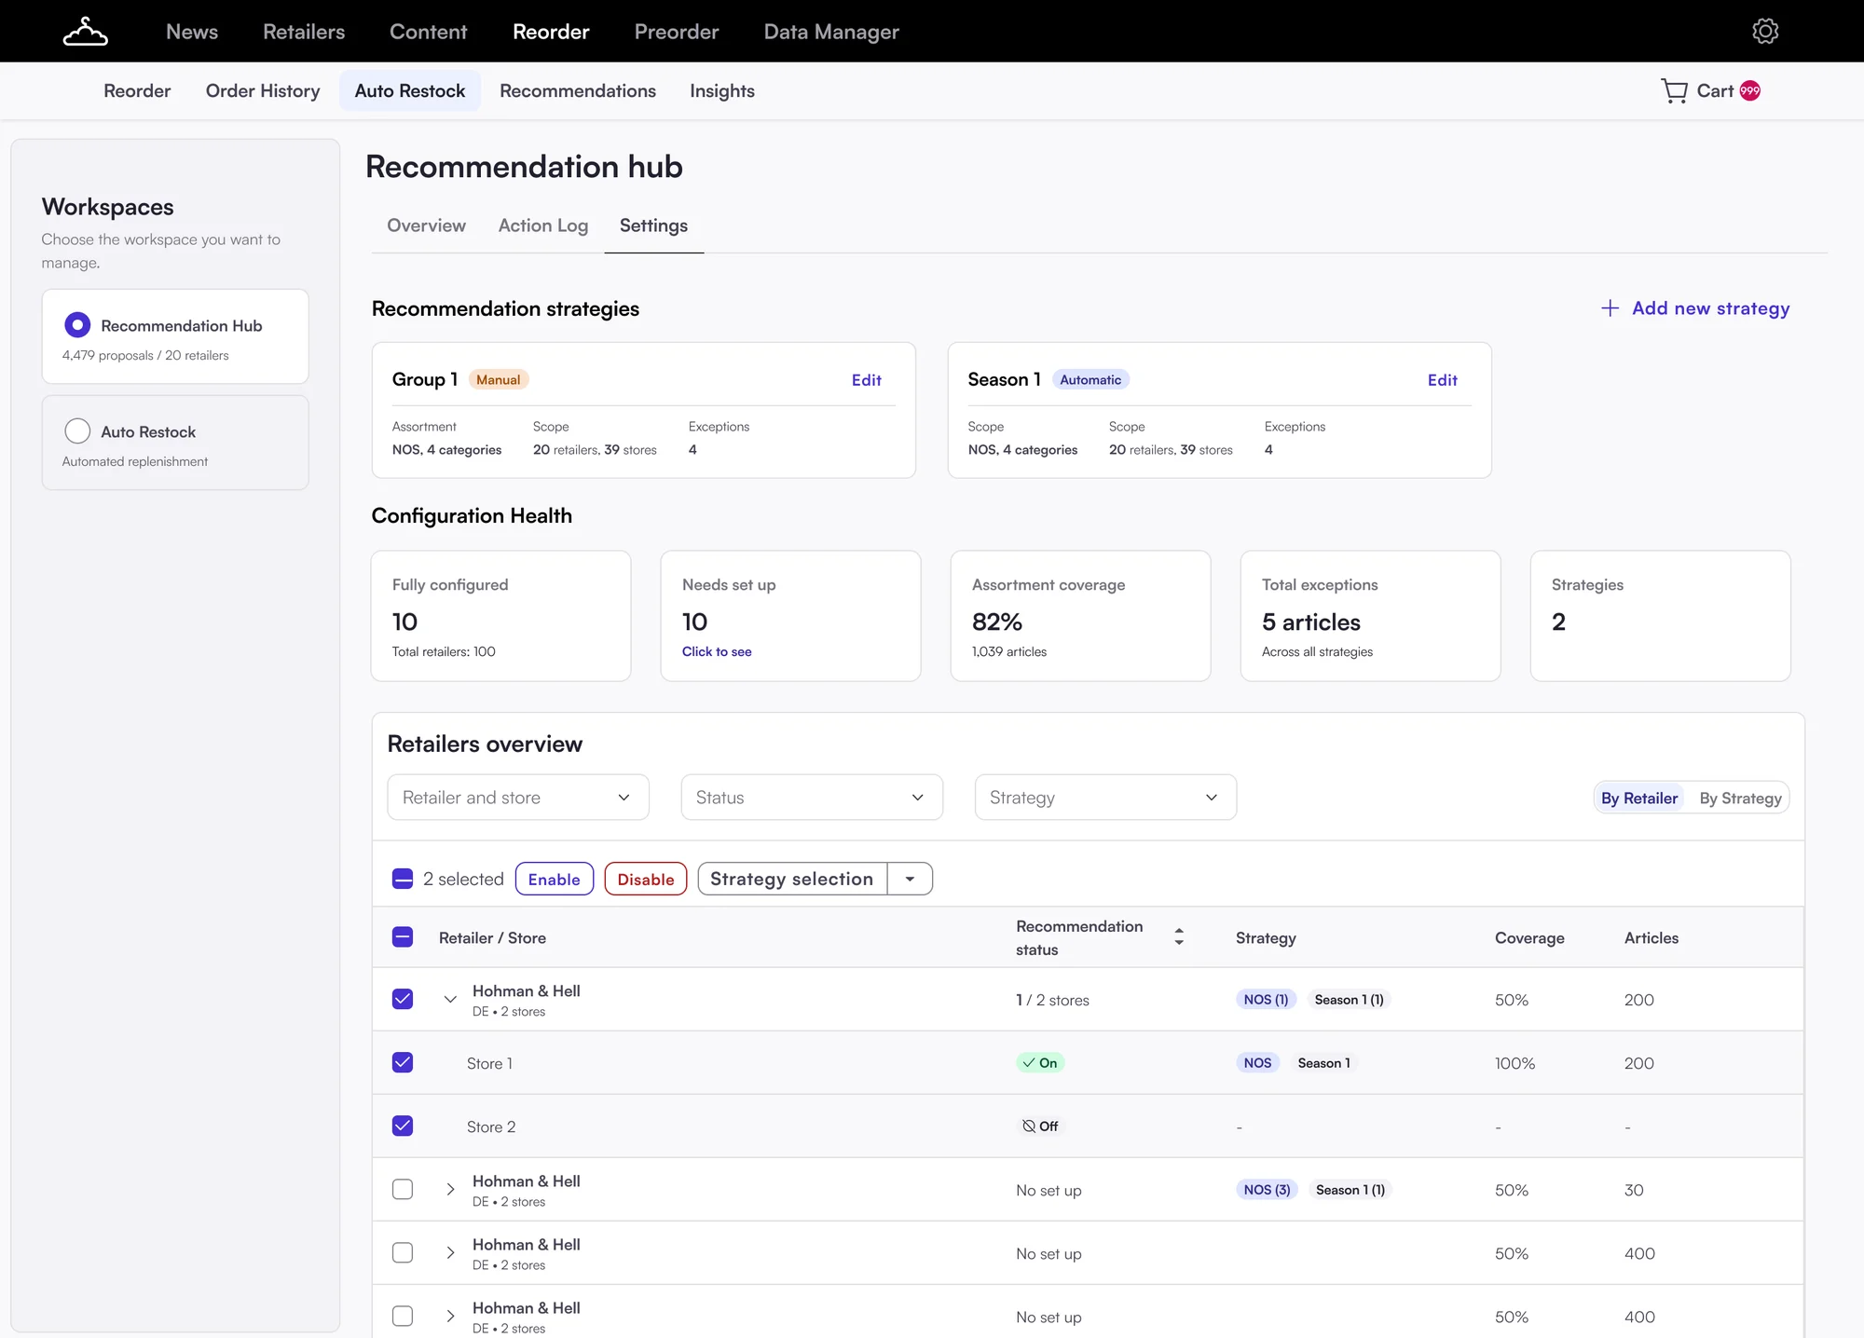Open Preorder in top menu
This screenshot has width=1864, height=1338.
coord(677,32)
